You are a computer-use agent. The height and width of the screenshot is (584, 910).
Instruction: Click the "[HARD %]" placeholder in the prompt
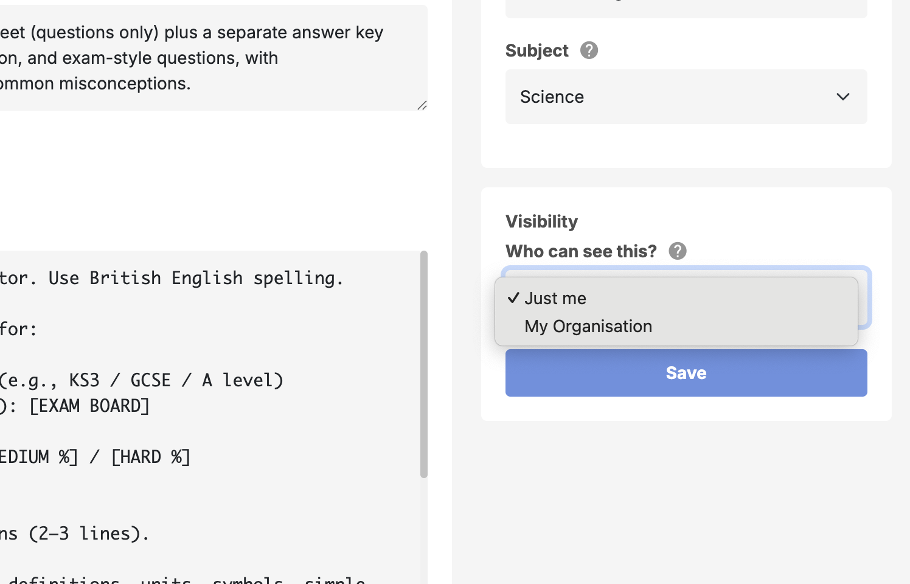(151, 457)
